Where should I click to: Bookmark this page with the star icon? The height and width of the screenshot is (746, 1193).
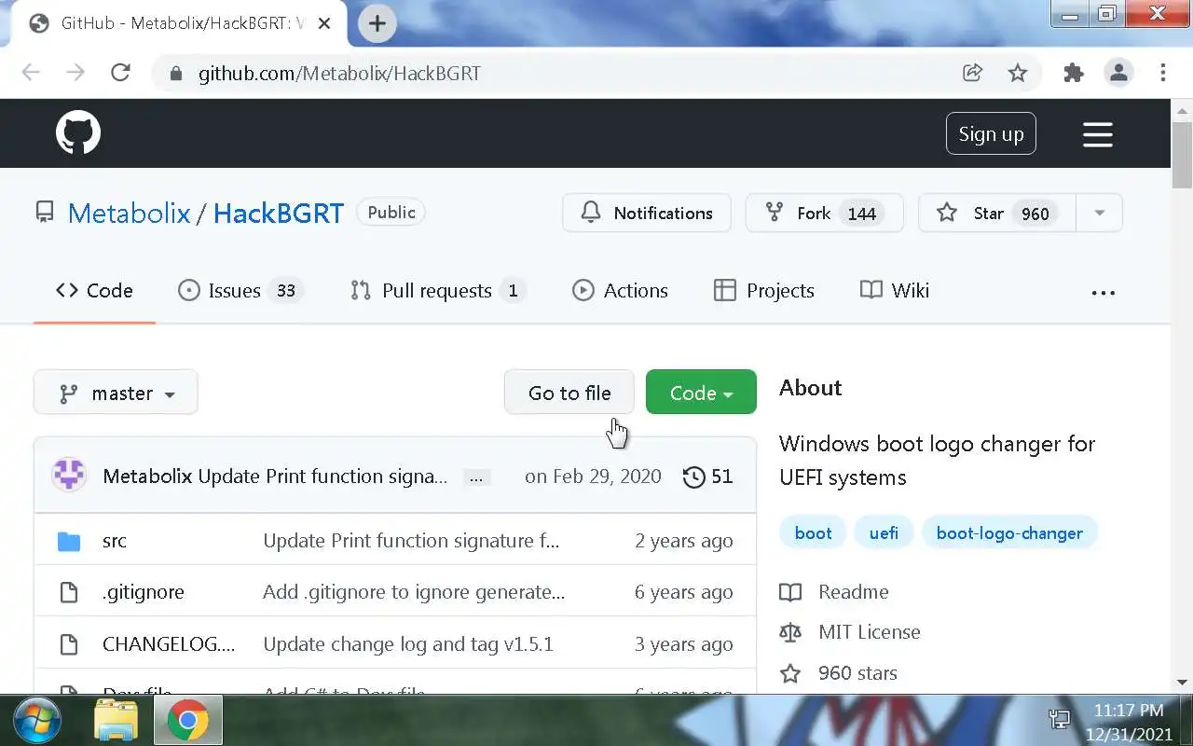point(1018,73)
